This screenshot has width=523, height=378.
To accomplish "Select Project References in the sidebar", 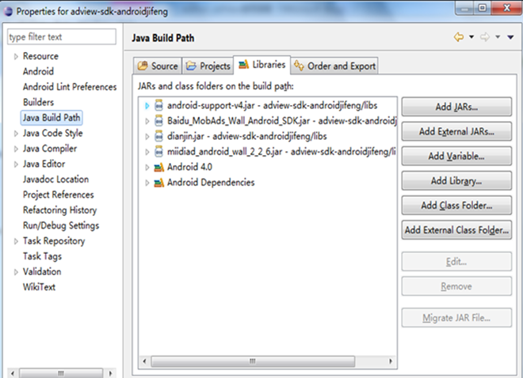I will (58, 195).
